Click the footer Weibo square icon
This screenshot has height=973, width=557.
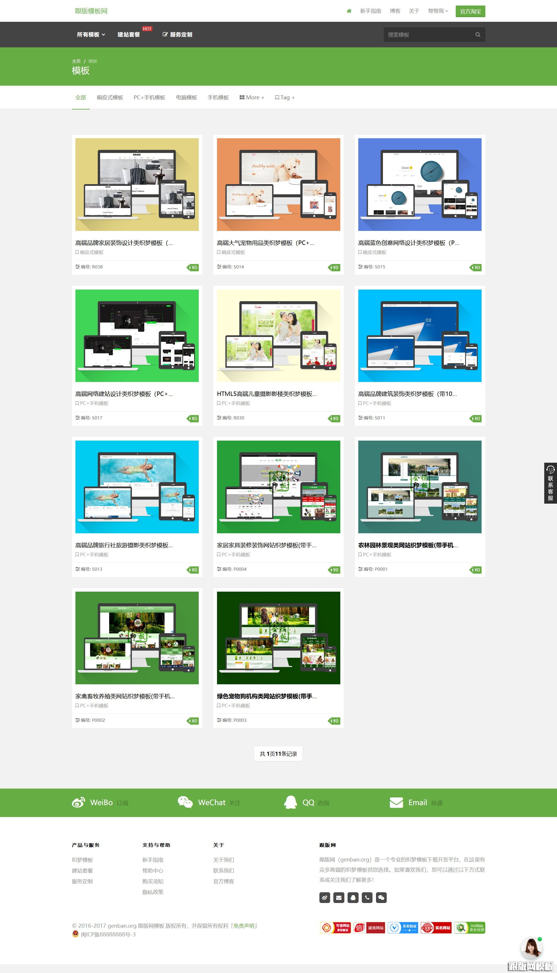(x=324, y=897)
